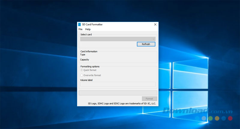Choose the Overwrite format radio option

[x=82, y=75]
